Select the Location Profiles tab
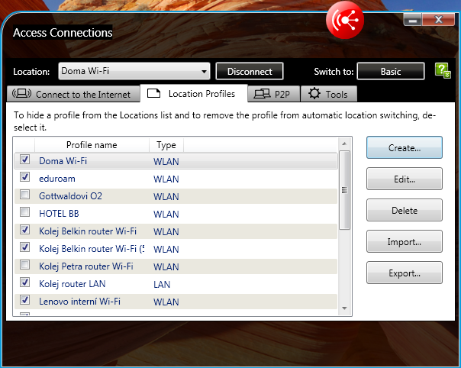The width and height of the screenshot is (461, 368). (x=195, y=94)
